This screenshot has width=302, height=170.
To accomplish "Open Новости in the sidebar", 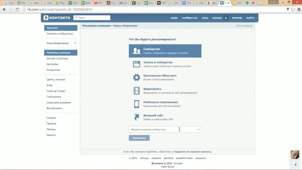I will (x=51, y=135).
